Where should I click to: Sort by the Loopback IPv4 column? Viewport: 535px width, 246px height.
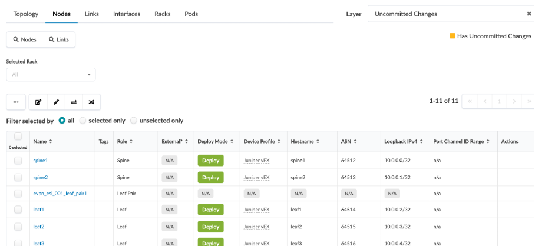(x=404, y=142)
